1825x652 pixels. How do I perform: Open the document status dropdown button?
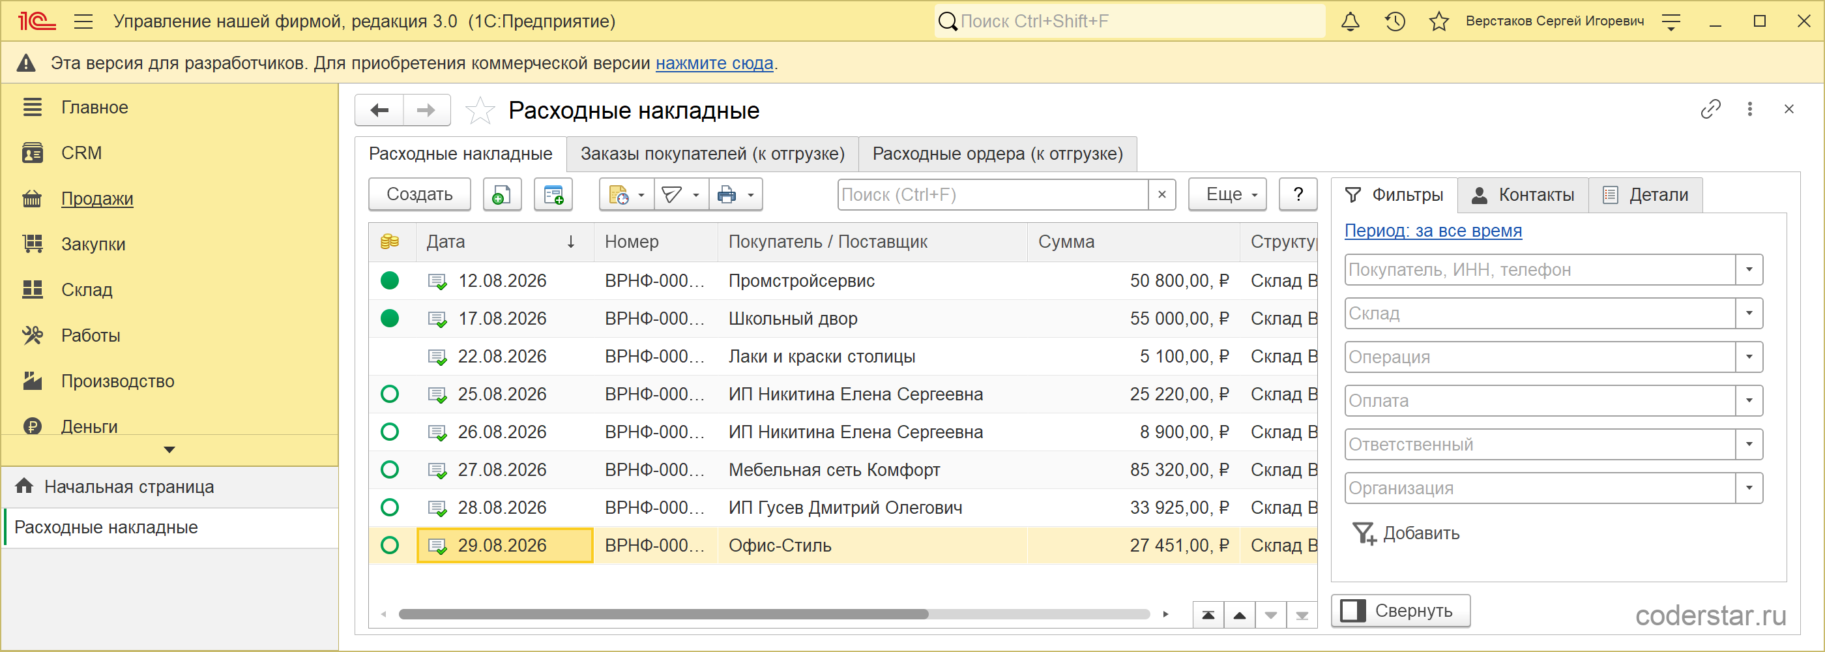click(x=626, y=194)
